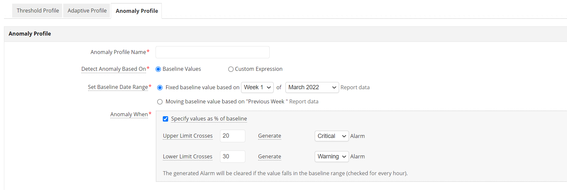Click Generate next to the upper limit
The height and width of the screenshot is (190, 567).
[269, 136]
